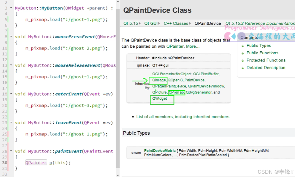Open the QPagedPaintDevice class link

(169, 86)
